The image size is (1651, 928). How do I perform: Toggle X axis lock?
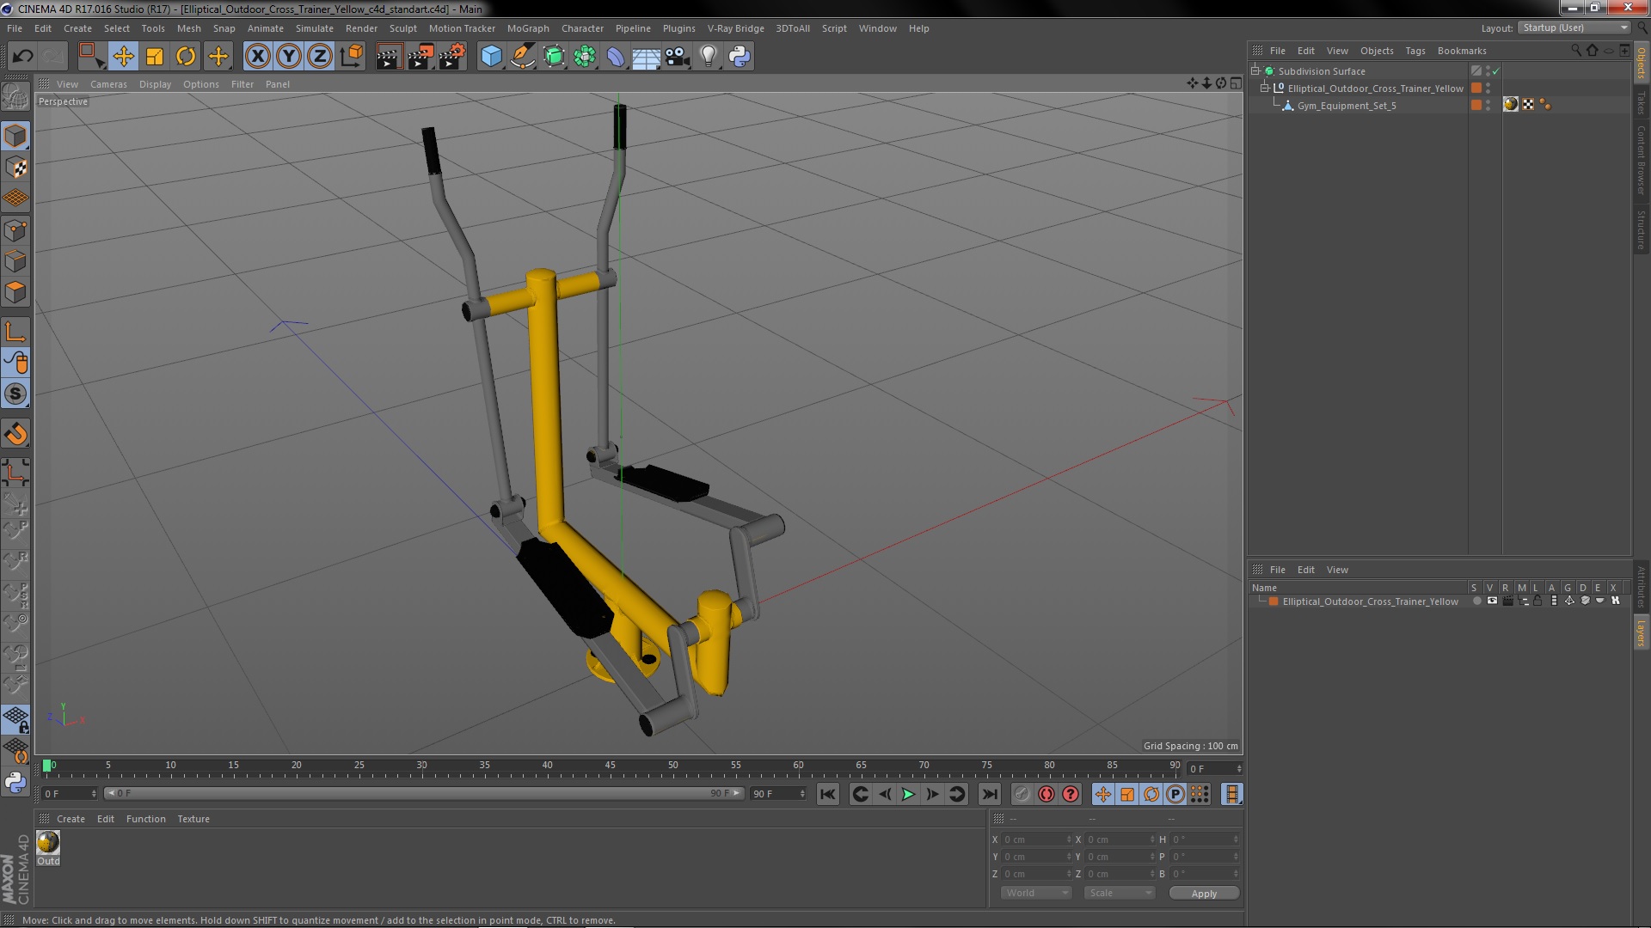point(257,57)
